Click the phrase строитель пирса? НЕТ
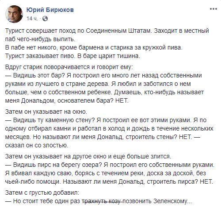This screenshot has height=208, width=221. pyautogui.click(x=180, y=181)
